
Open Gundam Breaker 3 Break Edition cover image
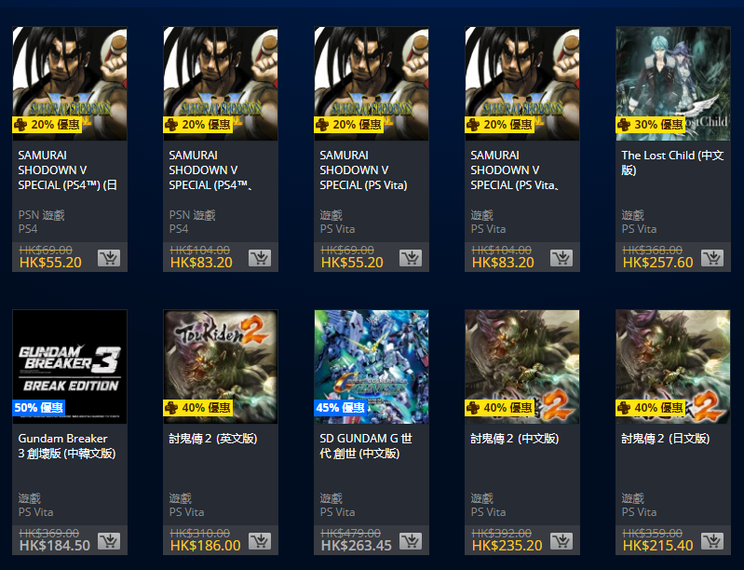tap(70, 367)
